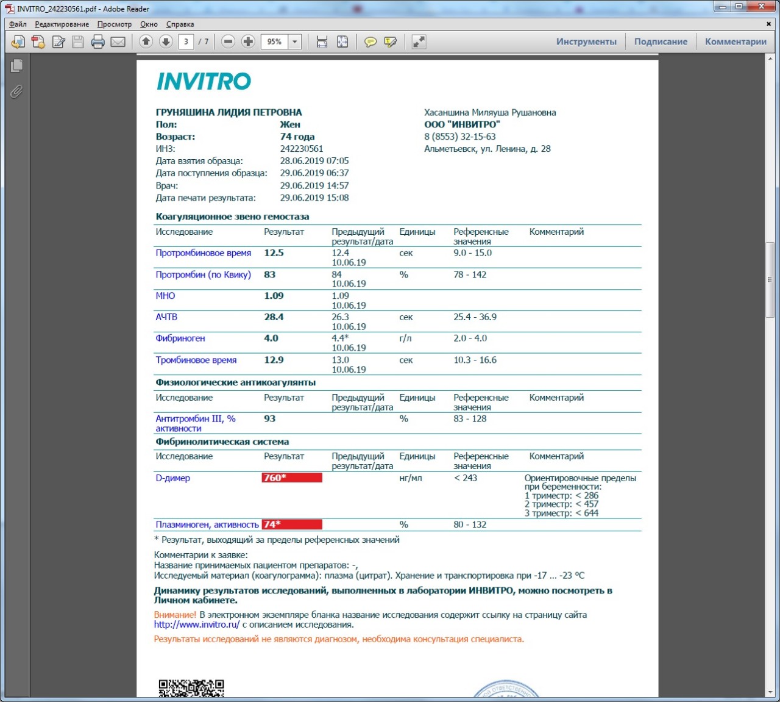Click the Create PDF online icon
The height and width of the screenshot is (702, 780).
pyautogui.click(x=18, y=41)
